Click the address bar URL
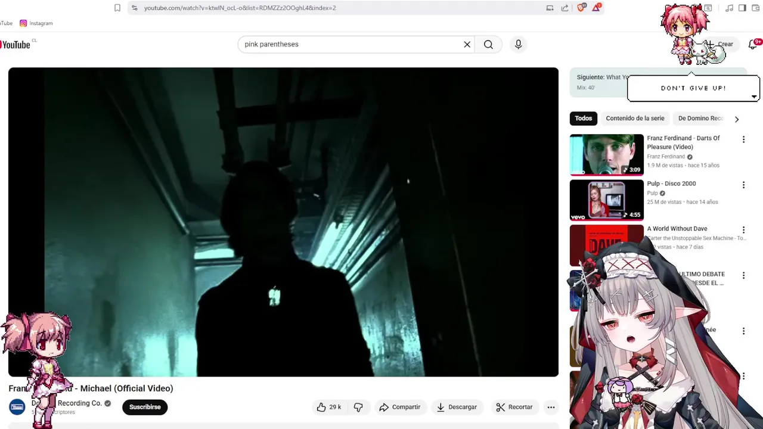 pos(240,8)
